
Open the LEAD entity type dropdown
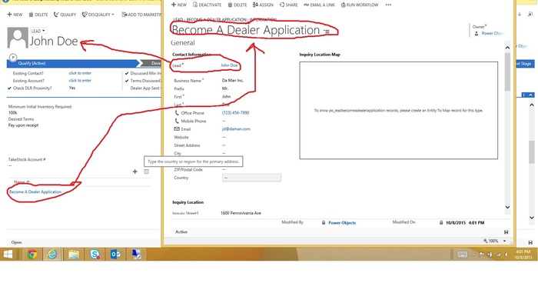(x=38, y=31)
